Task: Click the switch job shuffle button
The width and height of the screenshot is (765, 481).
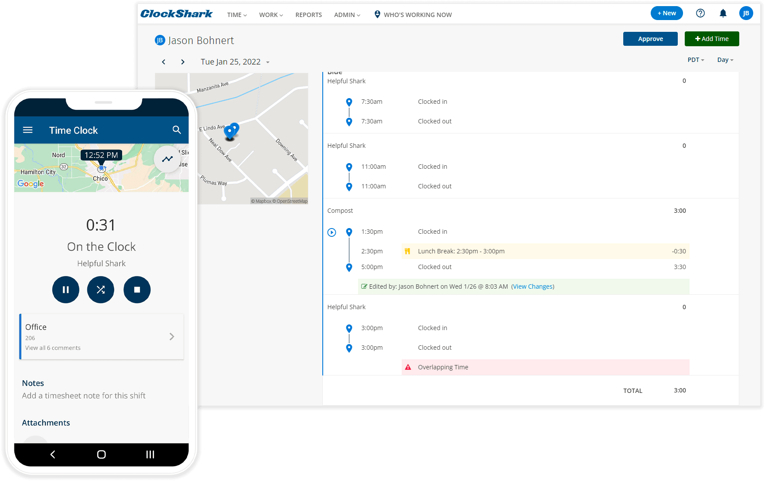Action: (101, 290)
